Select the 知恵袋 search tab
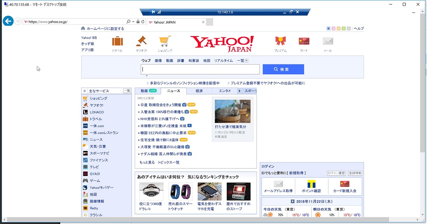The image size is (427, 224). tap(194, 61)
